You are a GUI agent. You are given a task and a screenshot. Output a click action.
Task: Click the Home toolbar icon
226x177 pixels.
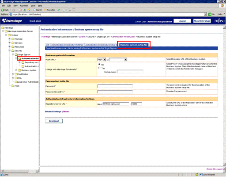(29, 10)
